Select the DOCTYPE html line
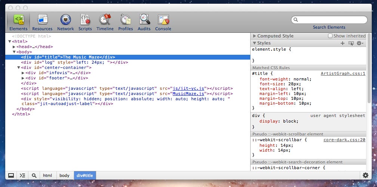The image size is (377, 187). click(31, 36)
